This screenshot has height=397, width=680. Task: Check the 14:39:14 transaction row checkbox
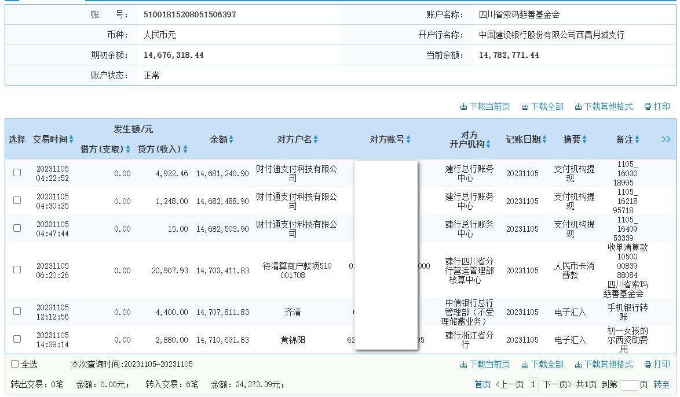click(x=17, y=339)
